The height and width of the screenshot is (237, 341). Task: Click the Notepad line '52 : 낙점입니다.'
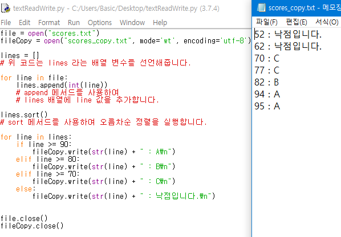pos(288,34)
